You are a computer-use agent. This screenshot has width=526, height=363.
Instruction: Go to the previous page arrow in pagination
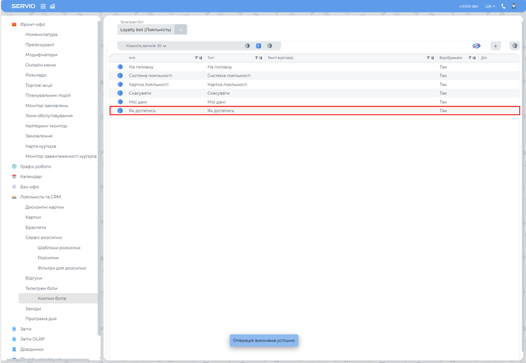(248, 46)
